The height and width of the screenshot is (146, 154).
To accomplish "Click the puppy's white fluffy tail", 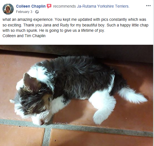I will point(133,95).
